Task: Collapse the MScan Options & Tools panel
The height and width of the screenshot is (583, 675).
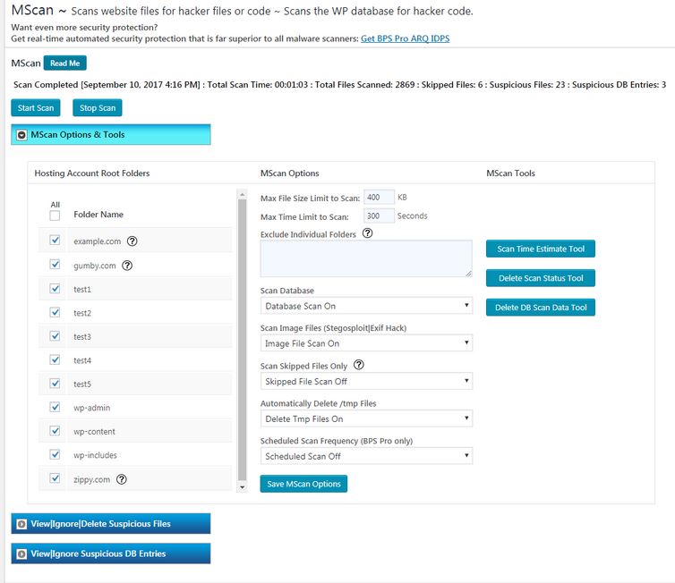Action: click(x=111, y=134)
